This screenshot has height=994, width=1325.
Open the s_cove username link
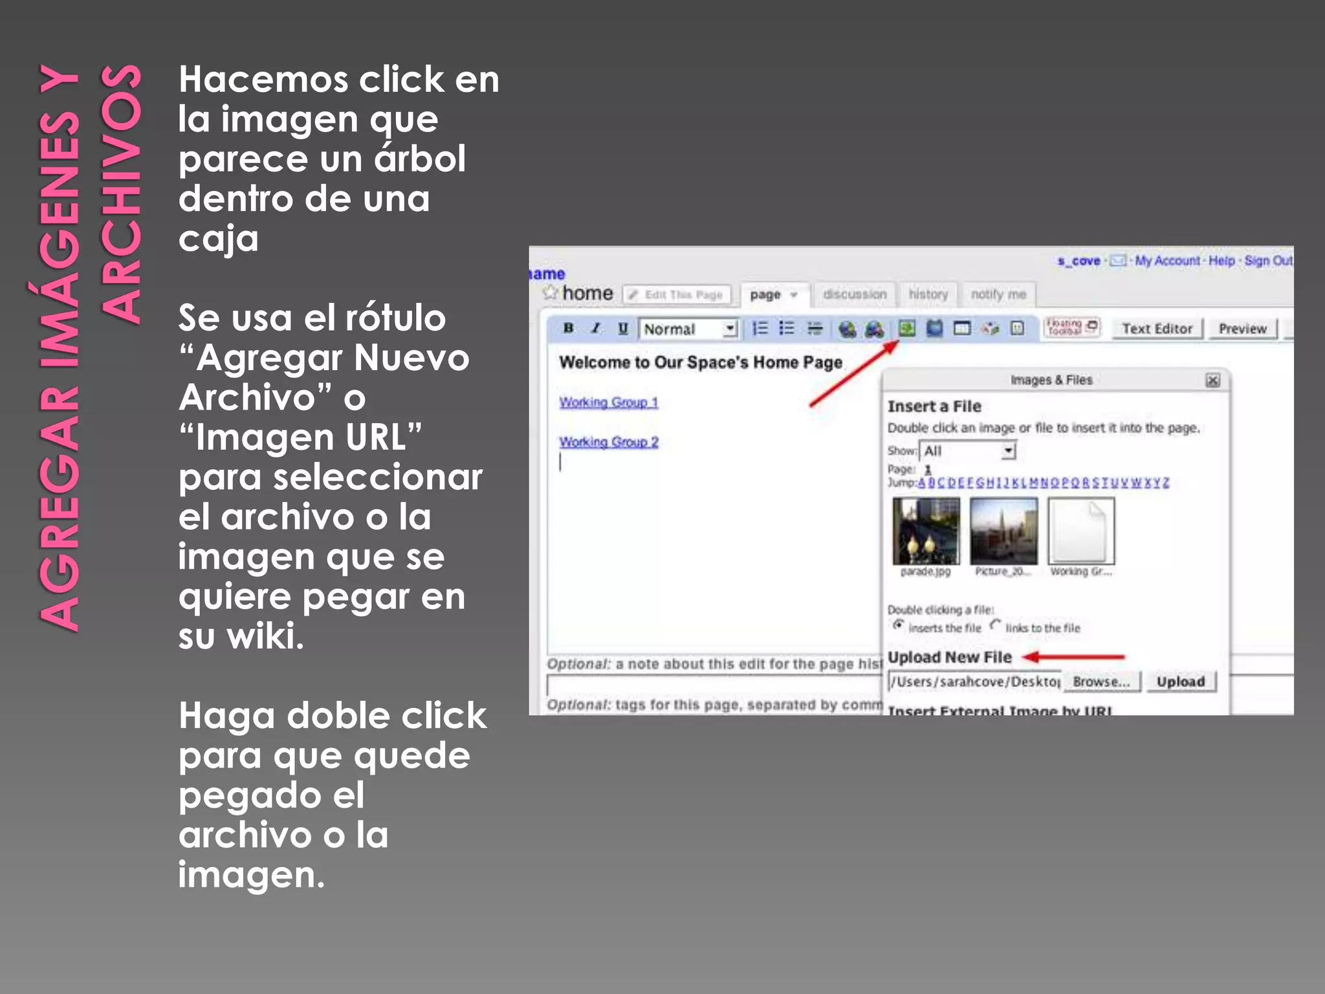coord(1079,261)
